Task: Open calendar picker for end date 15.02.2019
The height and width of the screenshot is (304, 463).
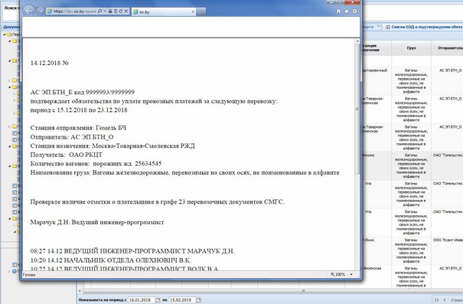Action: pyautogui.click(x=198, y=300)
